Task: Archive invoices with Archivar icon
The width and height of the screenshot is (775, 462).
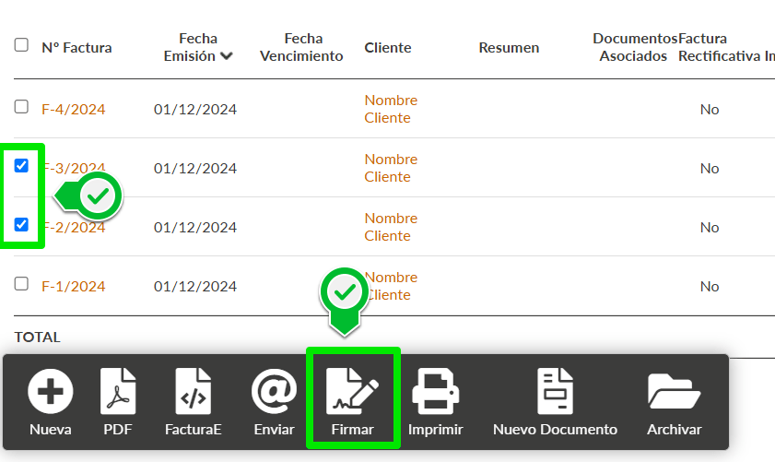Action: tap(675, 391)
